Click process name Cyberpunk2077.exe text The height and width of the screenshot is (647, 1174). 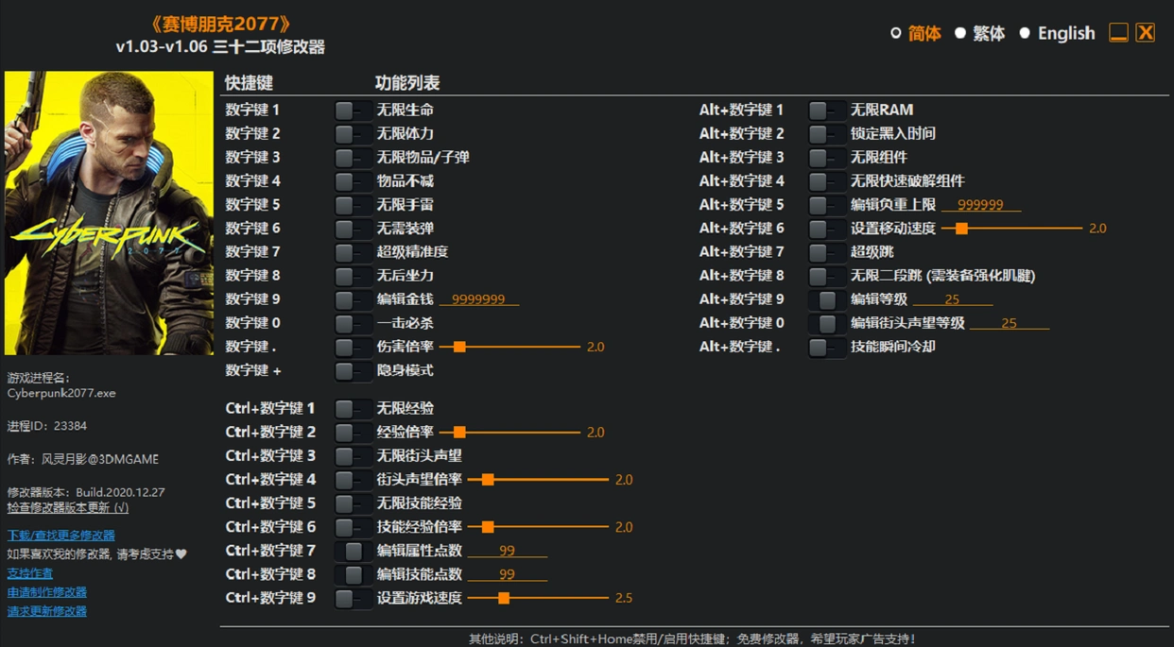61,393
